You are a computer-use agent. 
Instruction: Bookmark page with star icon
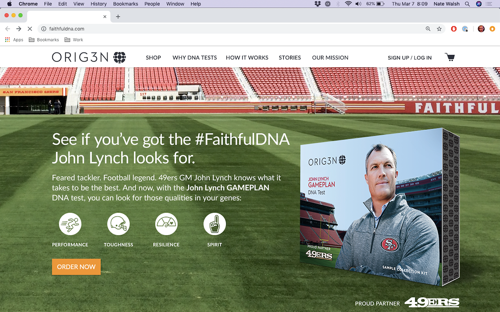coord(439,29)
